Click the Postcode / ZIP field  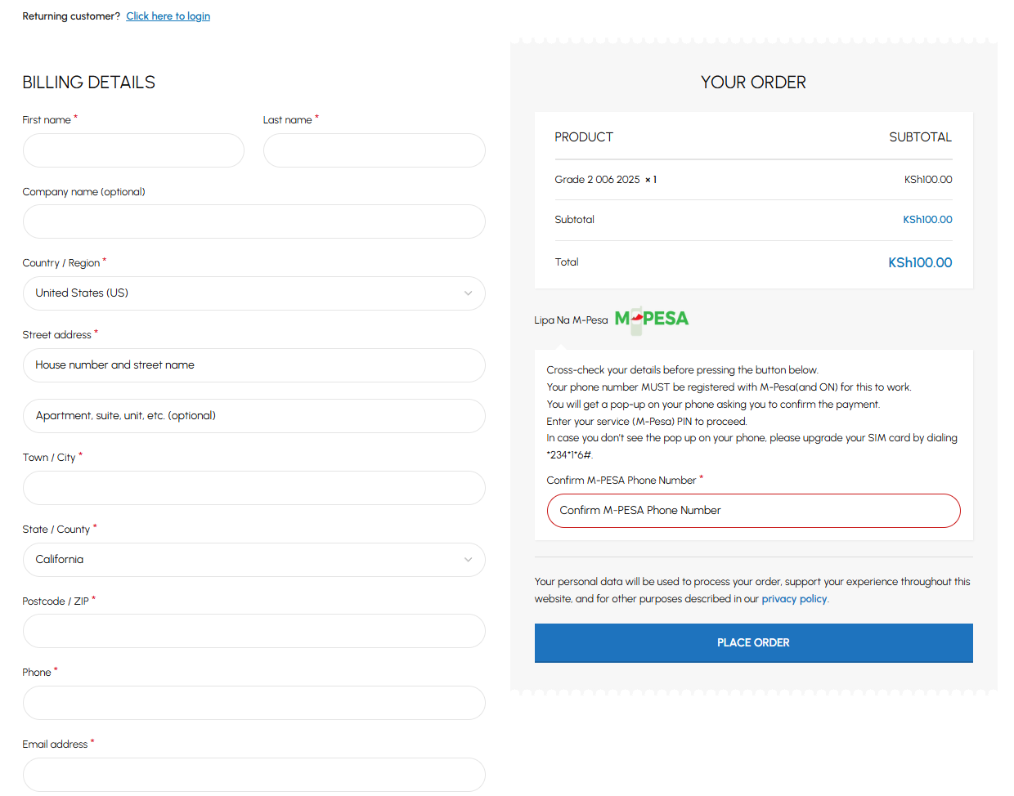pyautogui.click(x=253, y=631)
